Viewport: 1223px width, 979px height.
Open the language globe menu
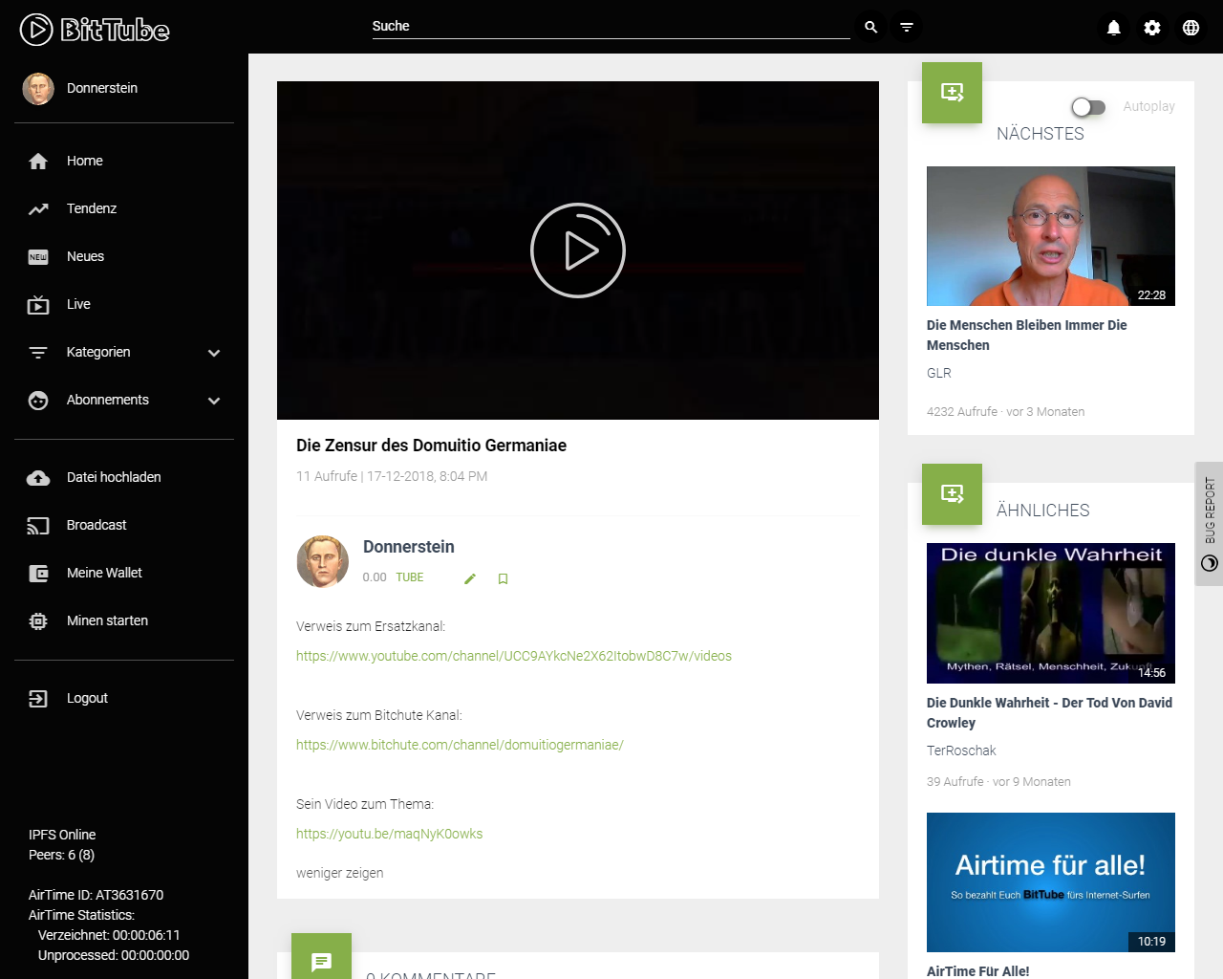point(1191,28)
